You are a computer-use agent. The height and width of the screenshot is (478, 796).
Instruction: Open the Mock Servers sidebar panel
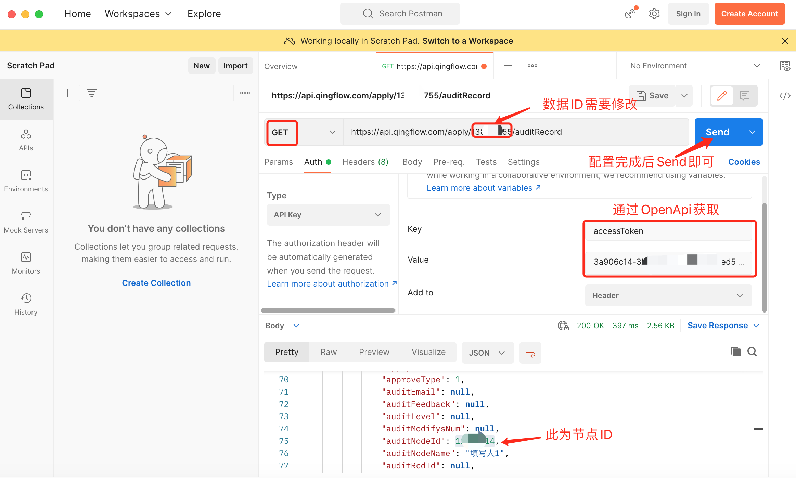[26, 223]
